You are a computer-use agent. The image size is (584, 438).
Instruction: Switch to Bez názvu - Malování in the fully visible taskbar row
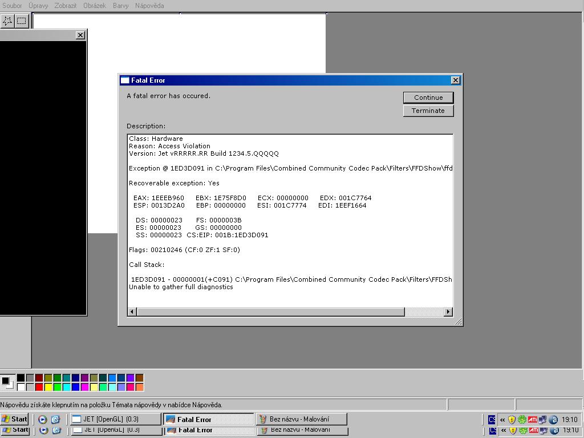302,419
